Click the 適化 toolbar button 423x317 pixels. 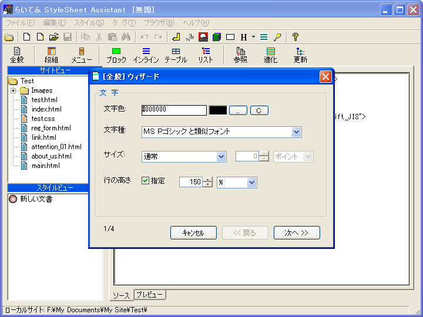[270, 55]
